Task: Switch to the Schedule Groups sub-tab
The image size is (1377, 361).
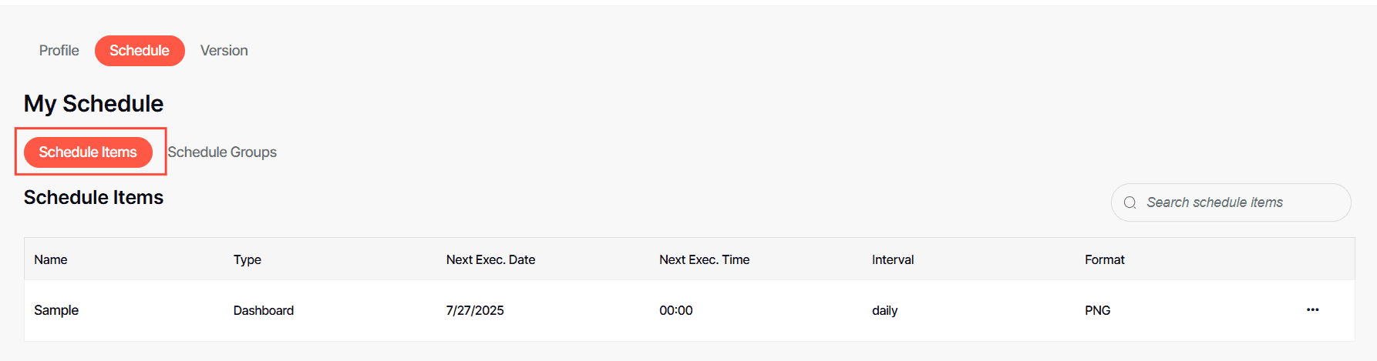Action: [222, 152]
